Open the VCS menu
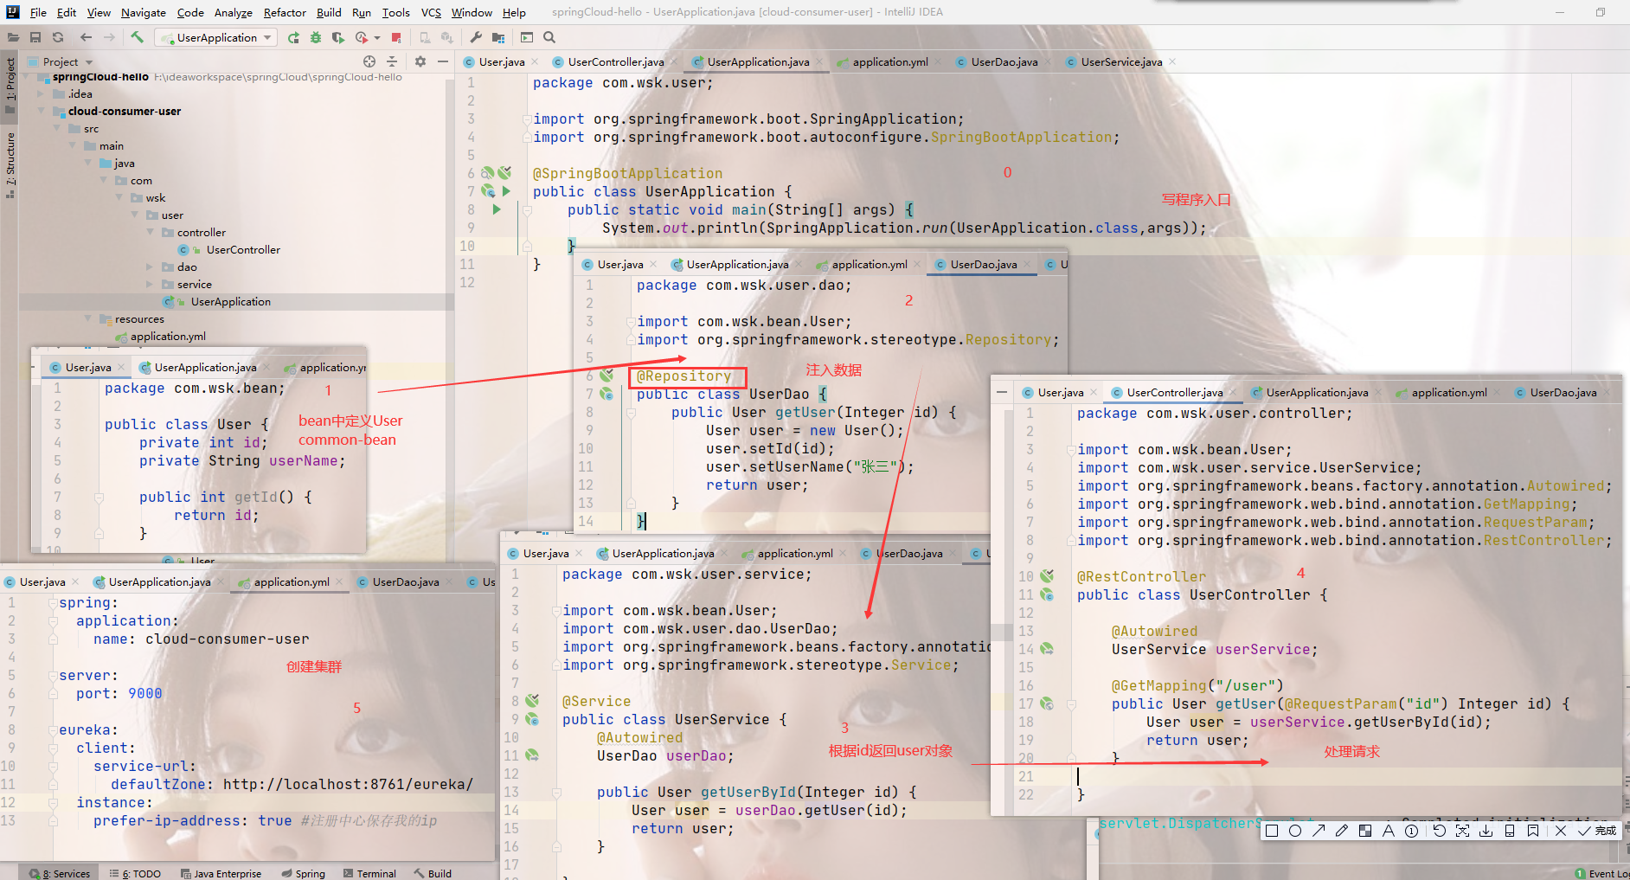This screenshot has width=1630, height=880. (x=431, y=12)
